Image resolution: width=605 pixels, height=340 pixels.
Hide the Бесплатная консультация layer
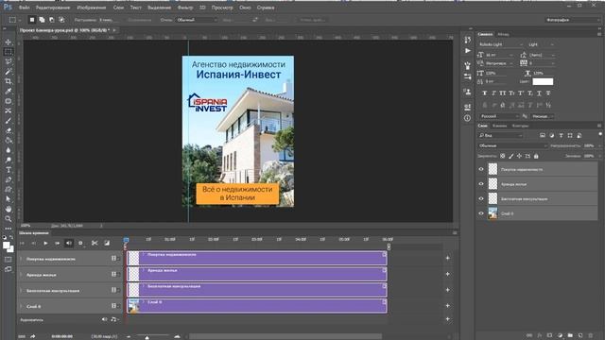[x=481, y=198]
